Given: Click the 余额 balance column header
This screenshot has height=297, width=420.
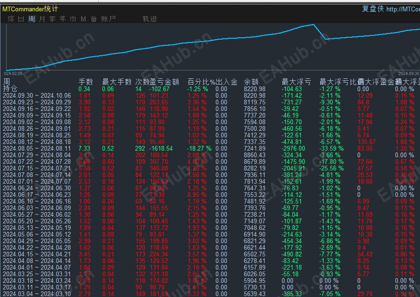Looking at the screenshot, I should 251,82.
